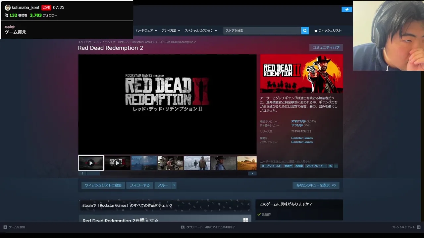Play the first video thumbnail
424x238 pixels.
91,163
